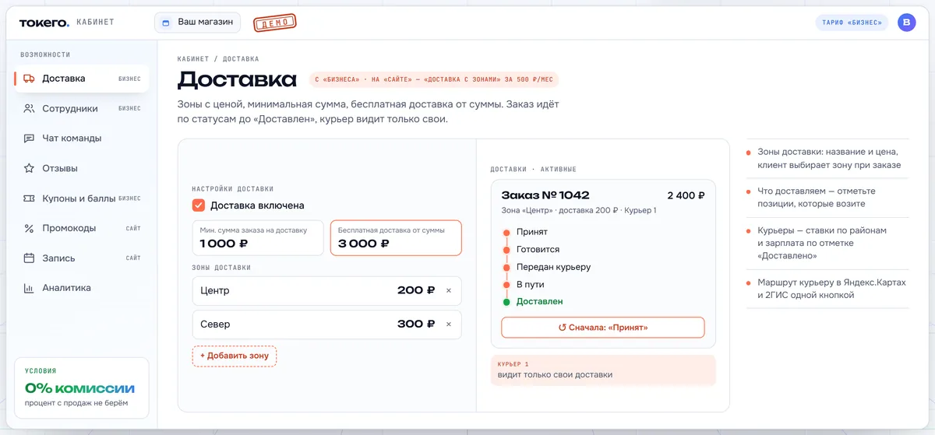The image size is (935, 435).
Task: Remove the Центр delivery zone
Action: click(x=449, y=290)
